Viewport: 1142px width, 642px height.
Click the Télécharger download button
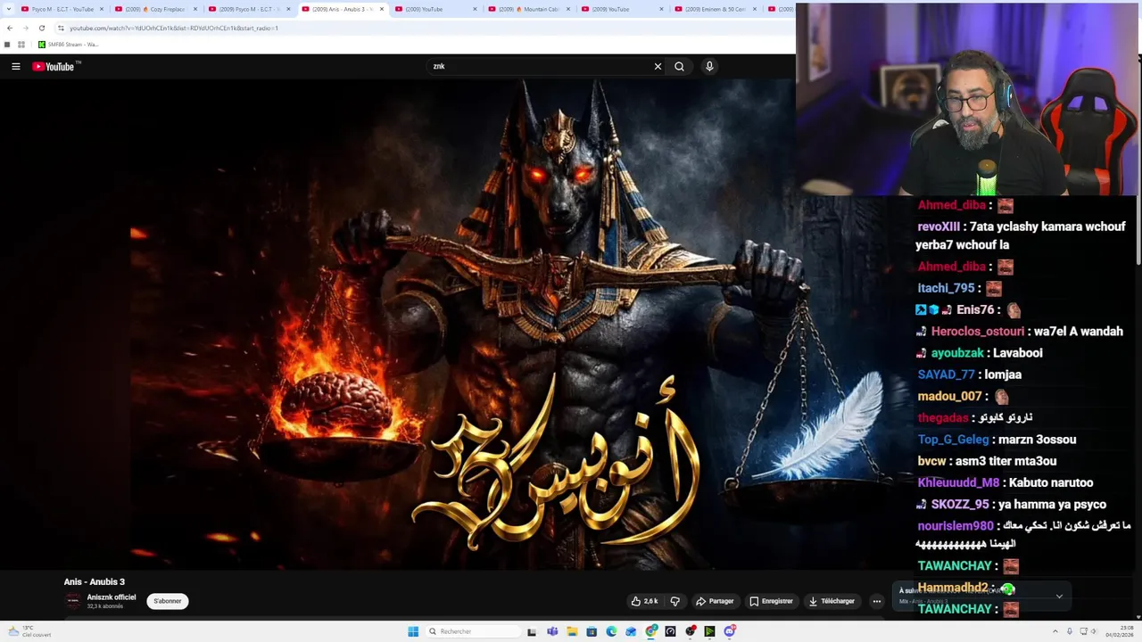coord(832,601)
